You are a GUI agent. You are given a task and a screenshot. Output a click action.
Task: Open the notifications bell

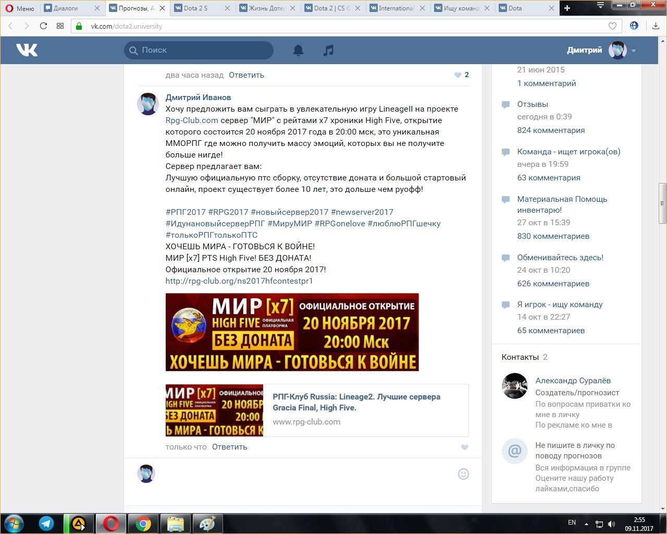[298, 50]
